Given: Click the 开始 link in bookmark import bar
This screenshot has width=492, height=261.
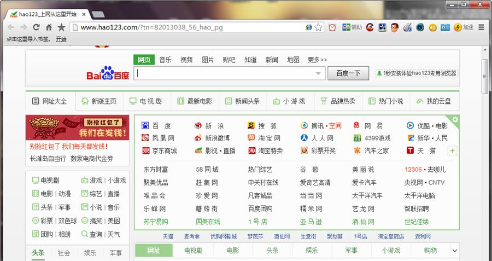Looking at the screenshot, I should coord(61,39).
